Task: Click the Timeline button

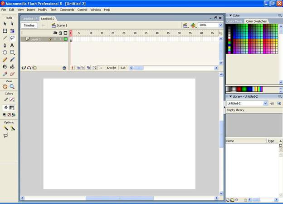Action: coord(29,25)
